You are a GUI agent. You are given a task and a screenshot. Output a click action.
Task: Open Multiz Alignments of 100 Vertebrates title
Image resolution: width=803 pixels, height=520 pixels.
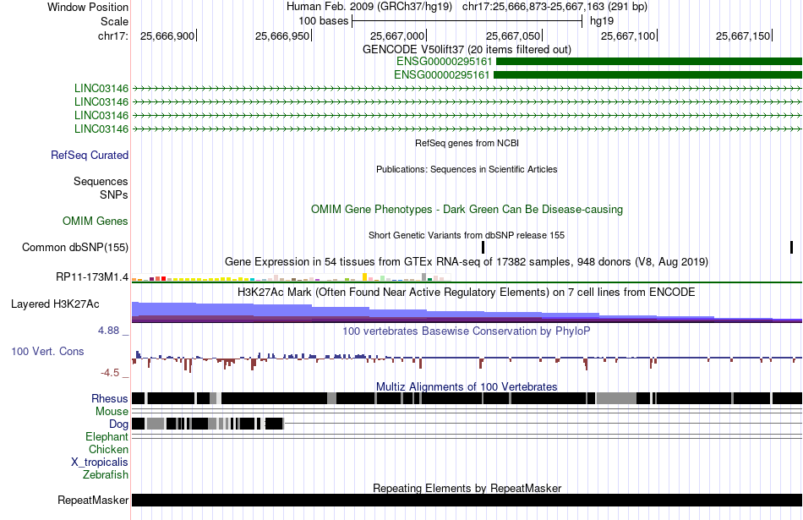(467, 386)
